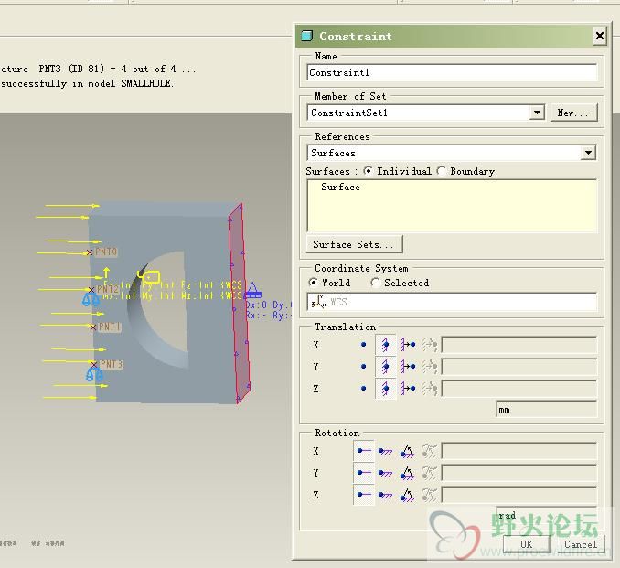
Task: Click the Rotation Y value field
Action: coord(518,472)
